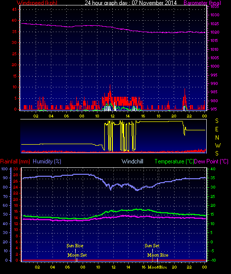Click the 'Windchill' legend label
This screenshot has width=231, height=274.
tap(133, 161)
